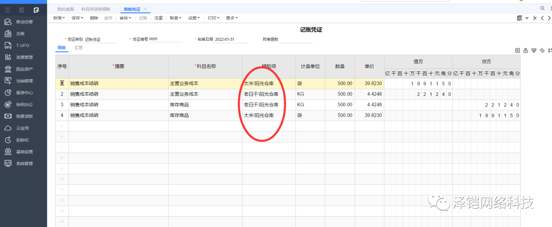Click the search magnifier icon at top right
552x227 pixels.
click(542, 9)
